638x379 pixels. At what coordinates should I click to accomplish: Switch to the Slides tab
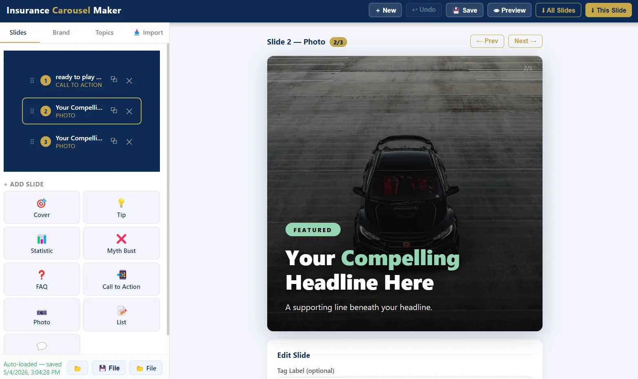click(x=18, y=33)
